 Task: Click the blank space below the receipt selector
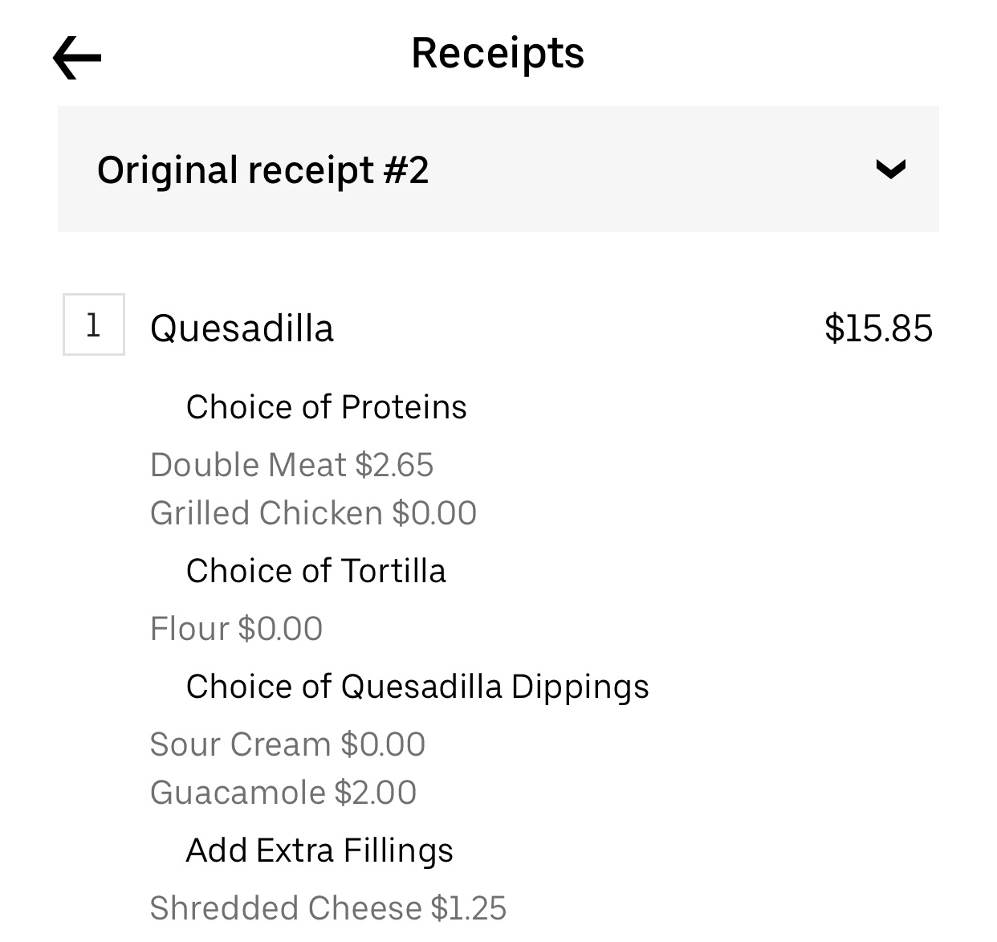(498, 262)
